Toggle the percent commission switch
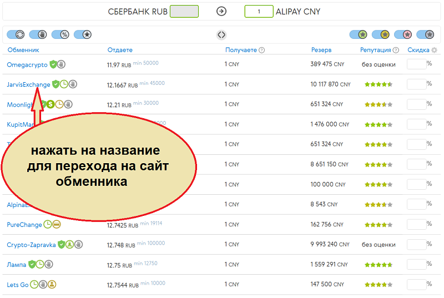Image resolution: width=444 pixels, height=298 pixels. tap(60, 35)
